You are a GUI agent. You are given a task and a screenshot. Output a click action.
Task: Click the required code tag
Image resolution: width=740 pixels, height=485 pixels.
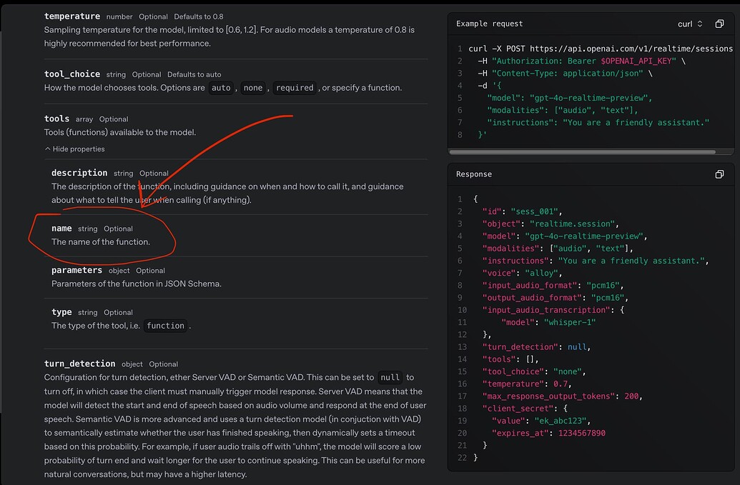(294, 87)
